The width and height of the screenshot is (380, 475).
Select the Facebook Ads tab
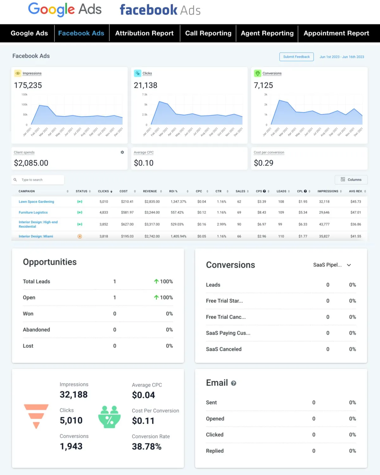click(x=81, y=33)
